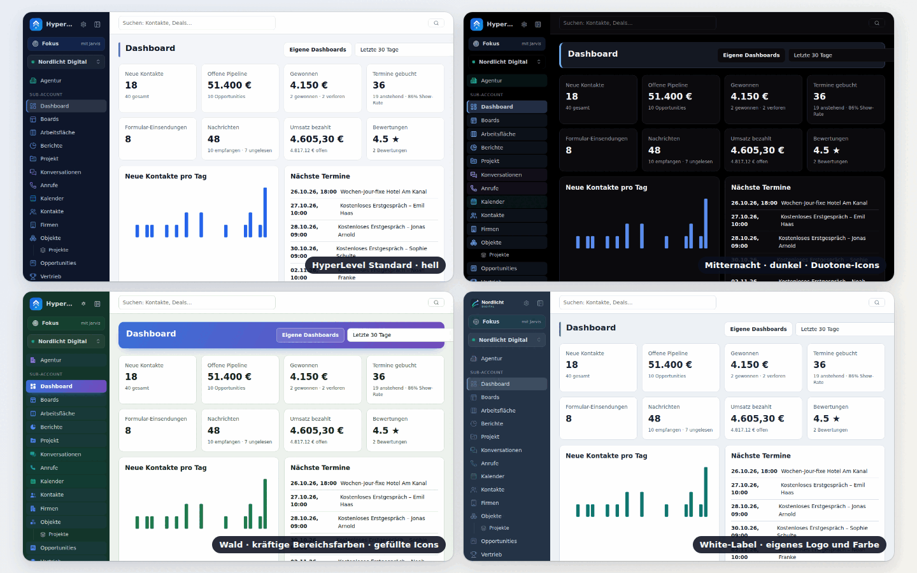Focus the search field in the light panel

click(x=197, y=23)
